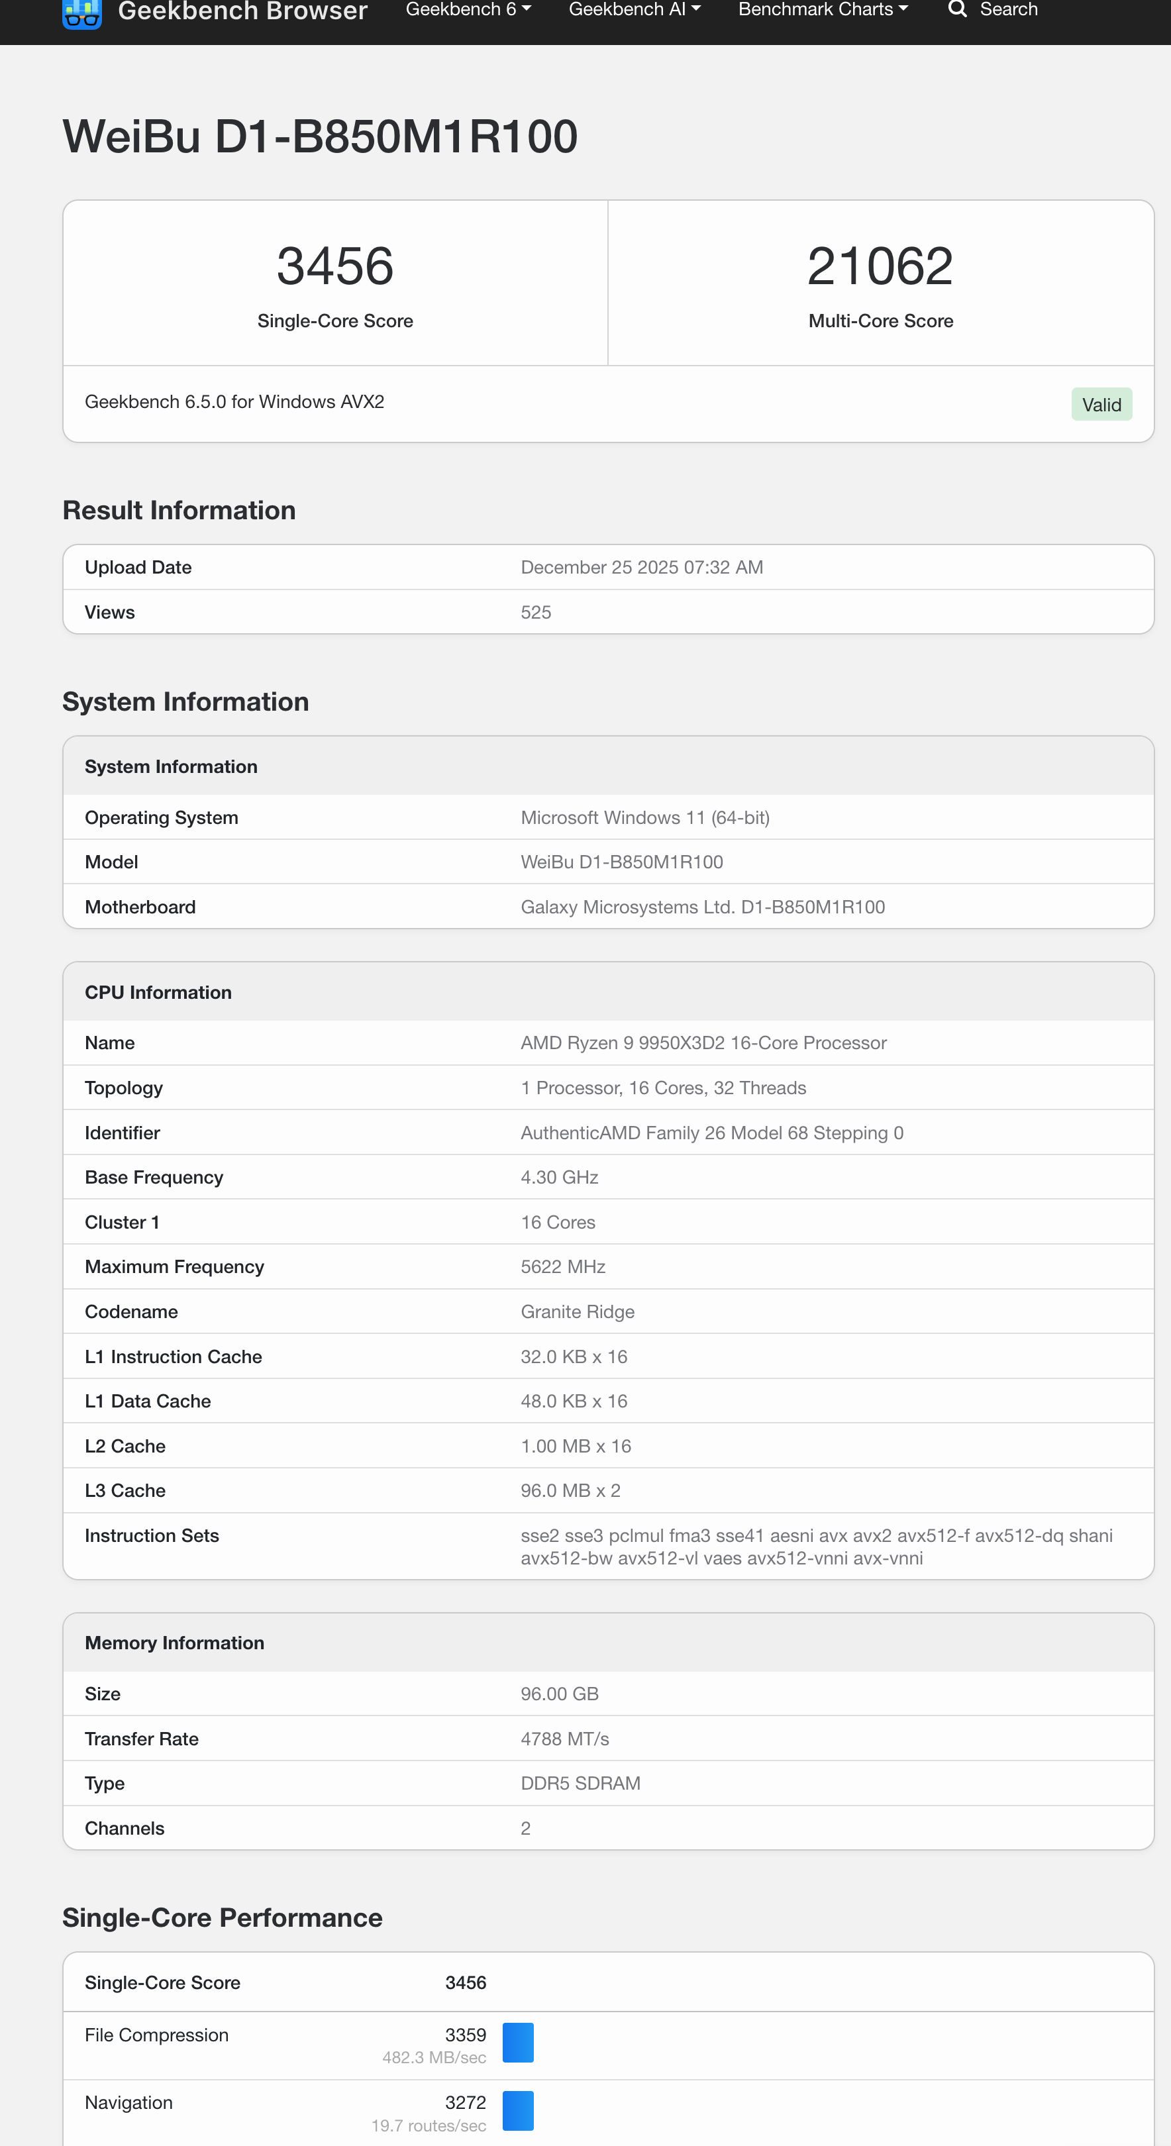Viewport: 1171px width, 2146px height.
Task: Click maximum frequency 5622 MHz
Action: point(562,1267)
